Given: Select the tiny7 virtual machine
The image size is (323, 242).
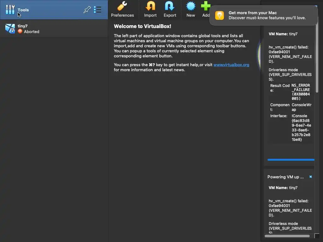Looking at the screenshot, I should 54,29.
